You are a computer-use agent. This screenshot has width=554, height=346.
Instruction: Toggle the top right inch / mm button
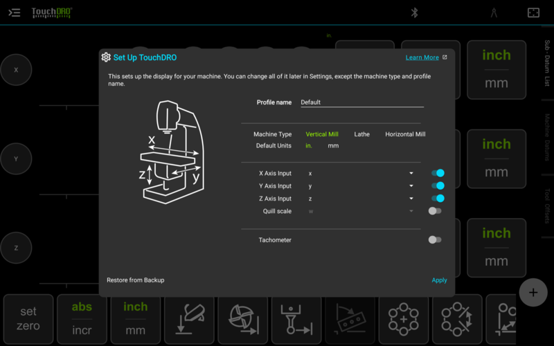497,70
